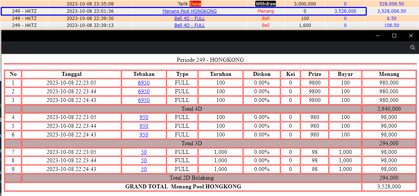Click the Kei column header
419x196 pixels.
coord(290,74)
